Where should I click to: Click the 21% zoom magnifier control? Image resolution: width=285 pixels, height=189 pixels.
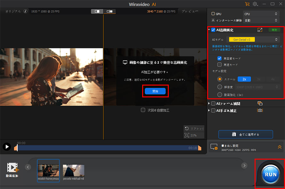(194, 135)
